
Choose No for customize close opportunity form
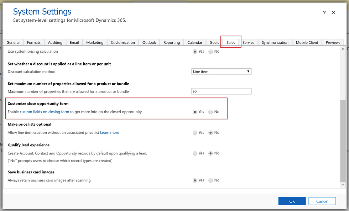pyautogui.click(x=210, y=112)
